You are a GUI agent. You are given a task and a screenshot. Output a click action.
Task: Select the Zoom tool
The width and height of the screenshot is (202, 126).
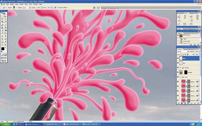tap(5, 45)
